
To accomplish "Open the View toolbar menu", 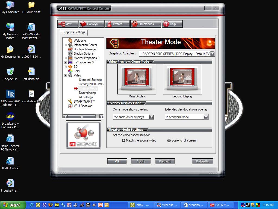I will point(68,24).
